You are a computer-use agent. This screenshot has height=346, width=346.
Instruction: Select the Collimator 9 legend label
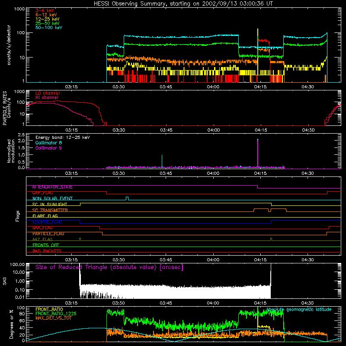coord(48,148)
